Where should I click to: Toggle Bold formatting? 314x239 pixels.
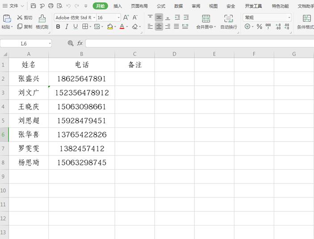pos(58,26)
